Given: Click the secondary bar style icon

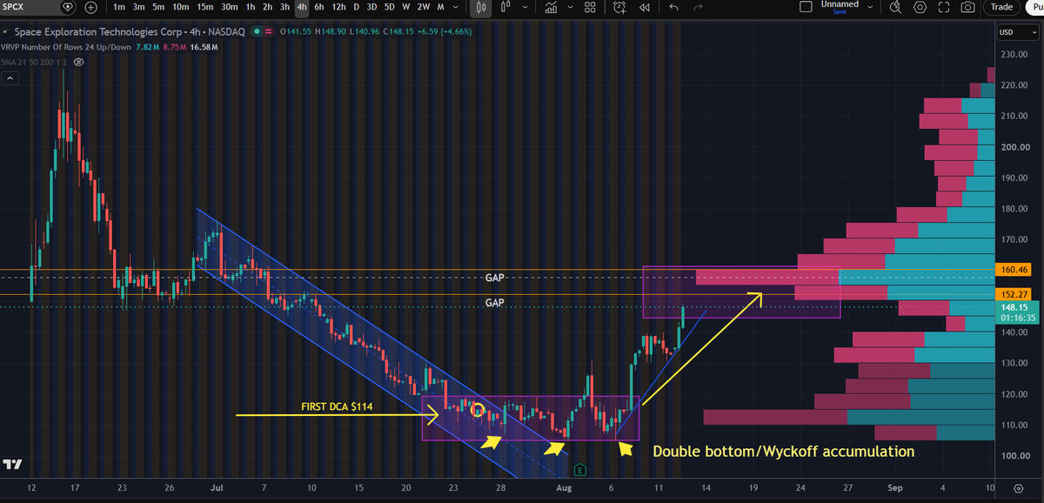Looking at the screenshot, I should pyautogui.click(x=505, y=7).
